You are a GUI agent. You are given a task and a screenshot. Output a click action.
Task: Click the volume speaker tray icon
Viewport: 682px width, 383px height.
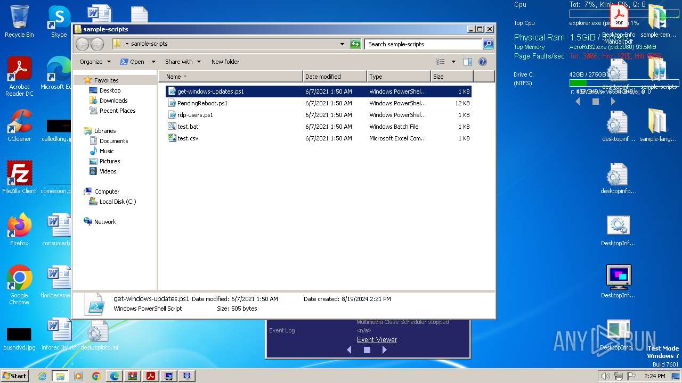click(605, 376)
